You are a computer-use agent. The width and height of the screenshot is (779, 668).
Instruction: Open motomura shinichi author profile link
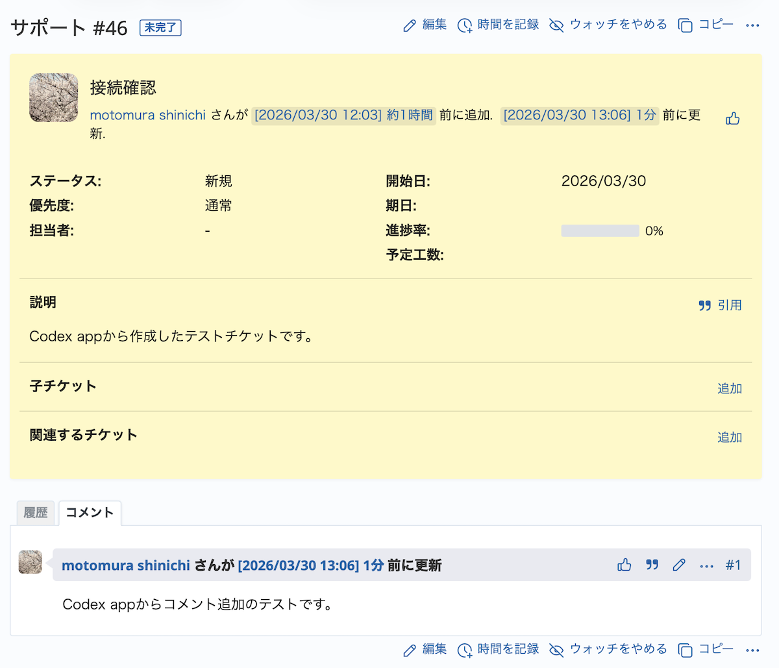pyautogui.click(x=147, y=115)
